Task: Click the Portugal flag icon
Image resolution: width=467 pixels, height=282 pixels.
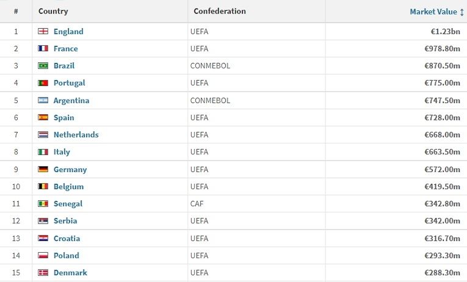Action: coord(43,83)
